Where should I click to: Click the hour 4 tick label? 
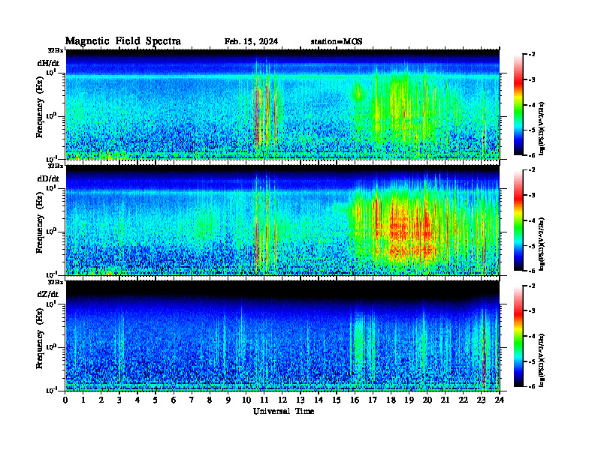(x=137, y=400)
